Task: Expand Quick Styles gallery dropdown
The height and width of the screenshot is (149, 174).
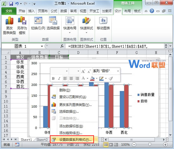Action: tap(86, 33)
